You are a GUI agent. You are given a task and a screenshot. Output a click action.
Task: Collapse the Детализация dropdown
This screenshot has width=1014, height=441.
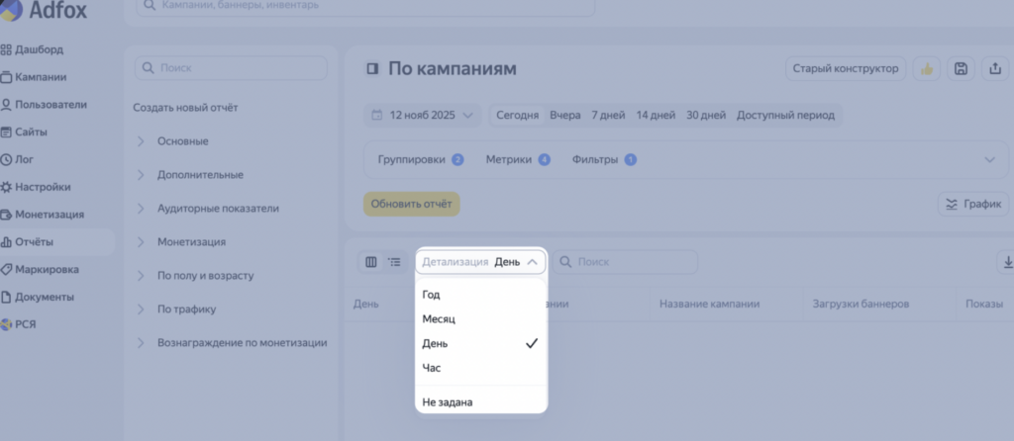pyautogui.click(x=480, y=262)
